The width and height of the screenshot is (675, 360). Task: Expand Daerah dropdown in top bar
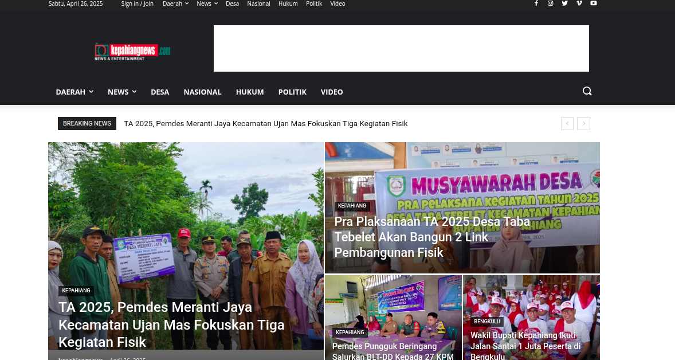pyautogui.click(x=176, y=3)
